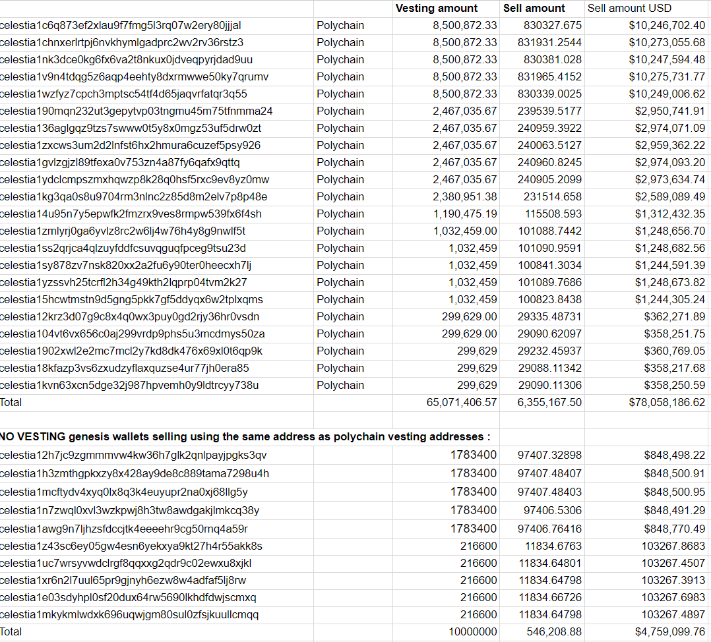
Task: Click address celestia1xr6n2l7uul65pr9gjnyh6ezw8w4adfaf5lj8rw
Action: [x=123, y=581]
